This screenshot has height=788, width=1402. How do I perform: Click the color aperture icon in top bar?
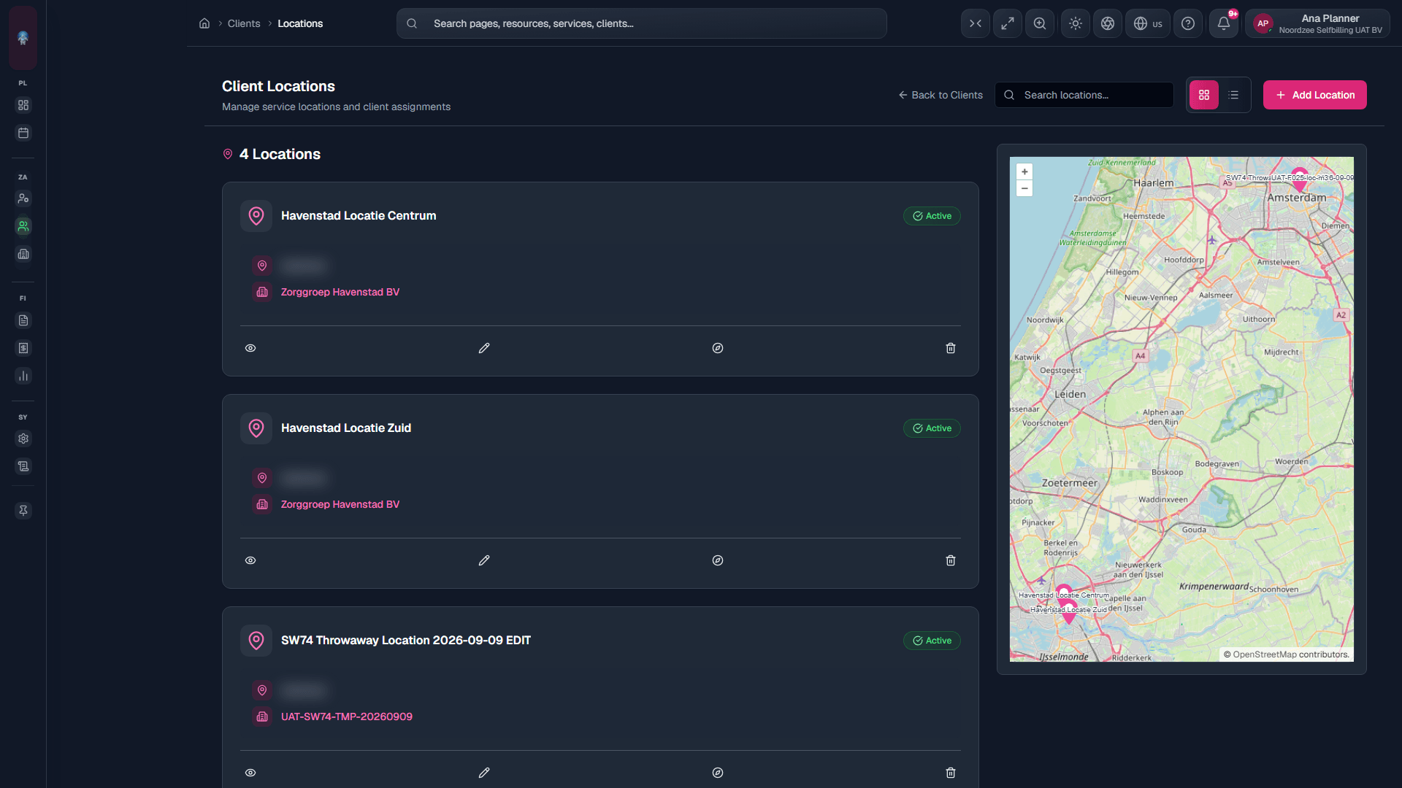(1108, 23)
